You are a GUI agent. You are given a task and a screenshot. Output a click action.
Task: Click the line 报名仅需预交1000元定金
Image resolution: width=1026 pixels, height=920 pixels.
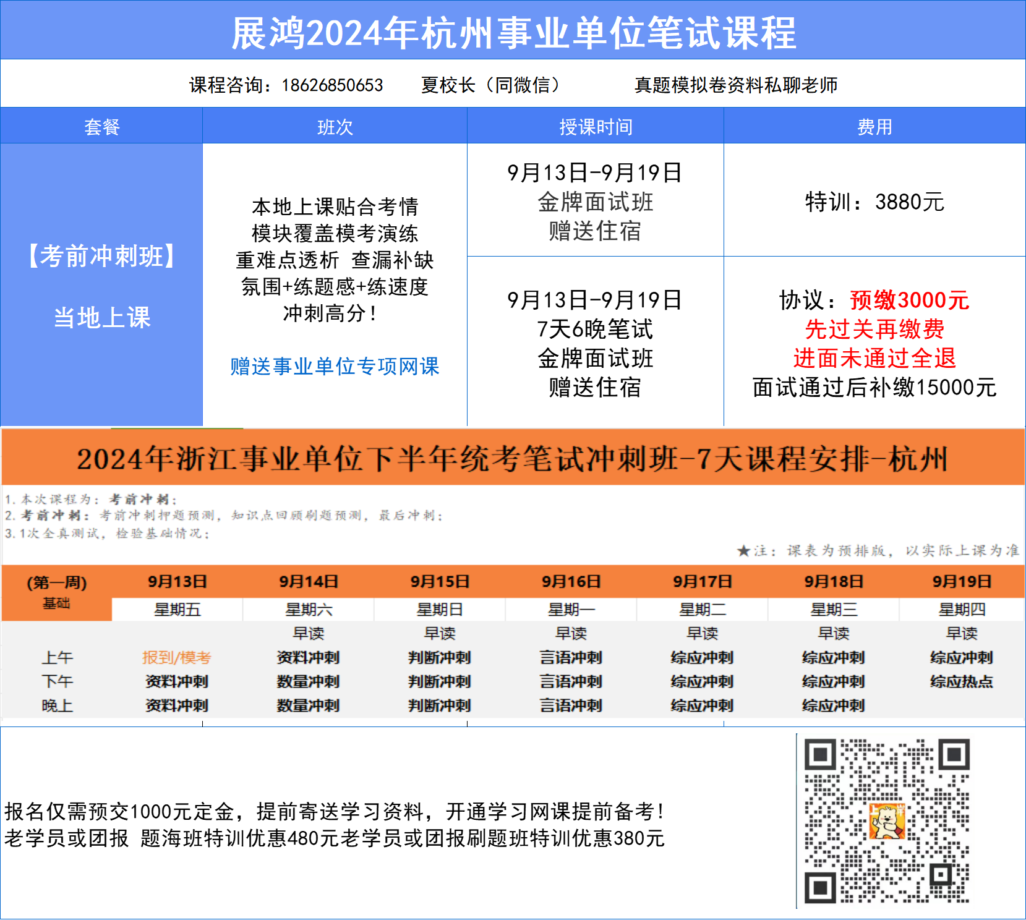pos(119,811)
